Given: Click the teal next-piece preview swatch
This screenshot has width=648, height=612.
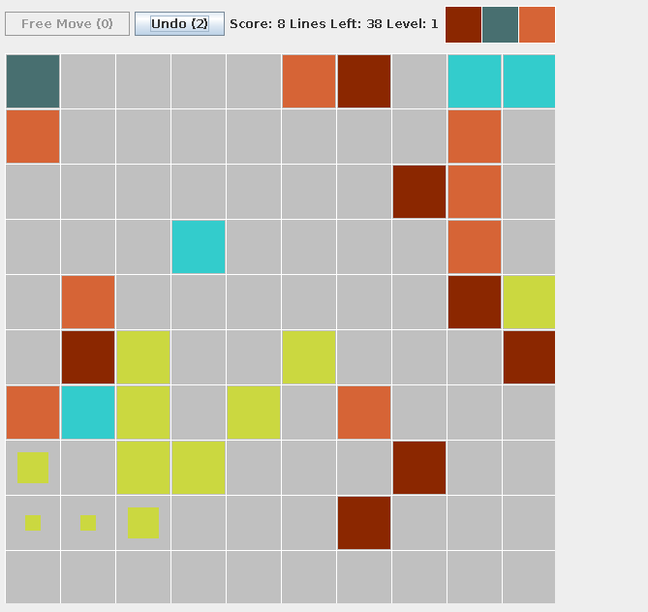Looking at the screenshot, I should click(500, 24).
